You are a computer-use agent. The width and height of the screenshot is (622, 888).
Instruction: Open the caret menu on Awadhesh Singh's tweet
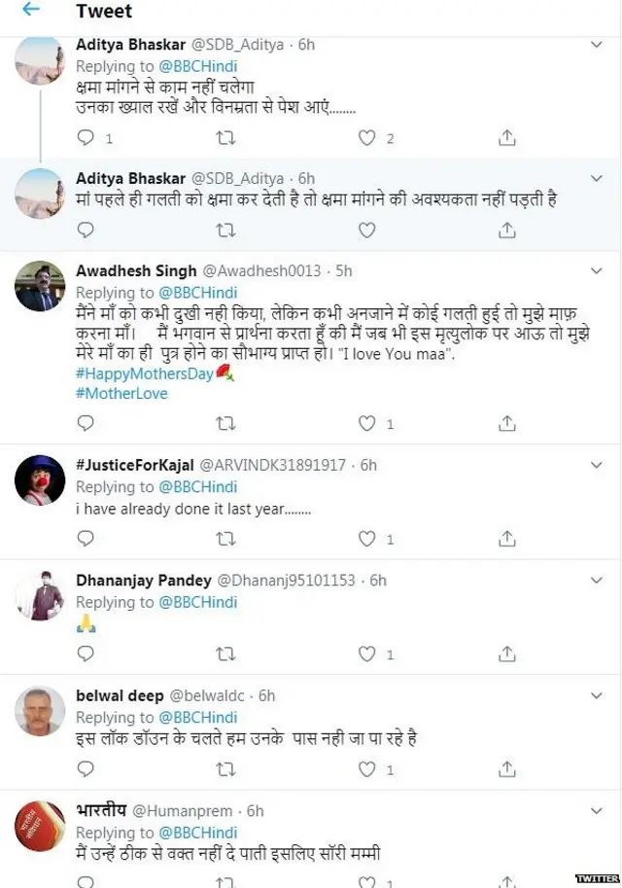click(x=597, y=271)
